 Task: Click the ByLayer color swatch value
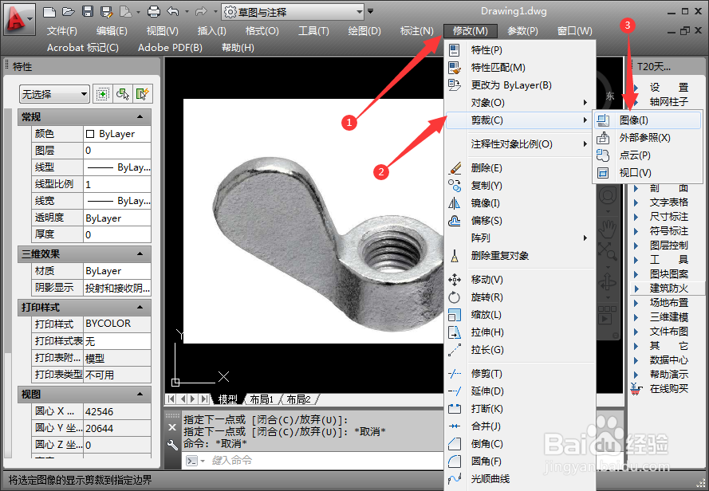117,134
